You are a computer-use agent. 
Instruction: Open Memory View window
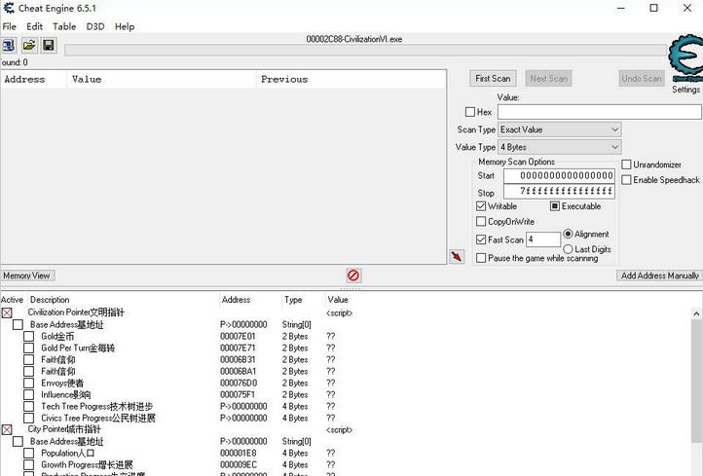pos(27,275)
